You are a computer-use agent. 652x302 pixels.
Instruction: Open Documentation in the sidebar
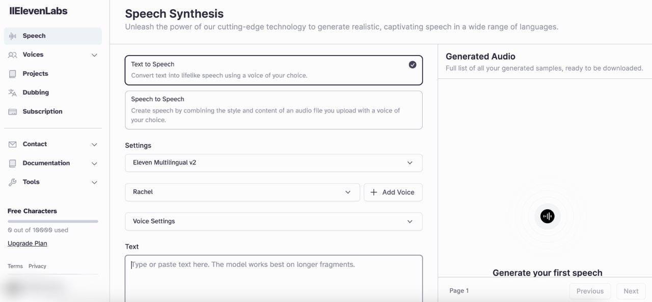[x=53, y=163]
